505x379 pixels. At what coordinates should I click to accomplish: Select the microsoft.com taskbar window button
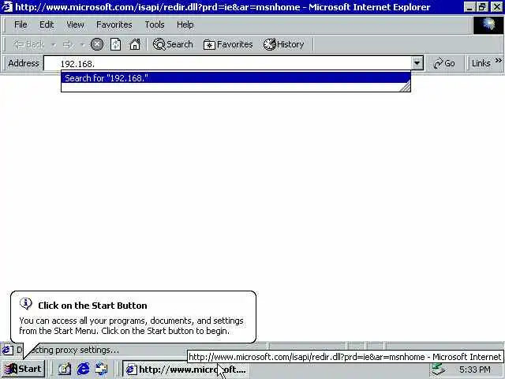coord(185,370)
